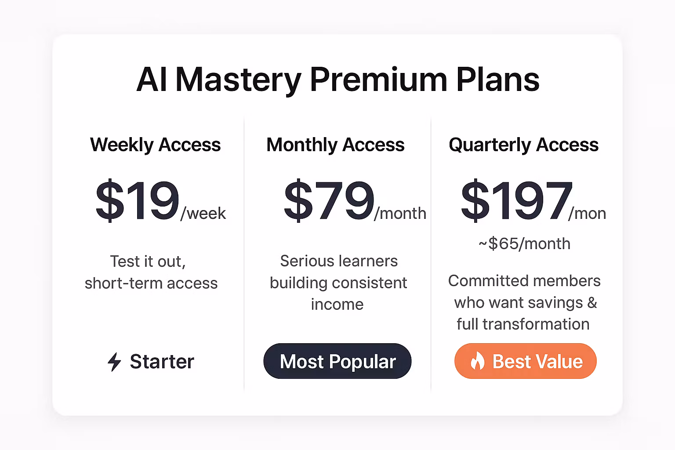Click the truncated /mon suffix beside $197
This screenshot has height=450, width=675.
click(587, 214)
